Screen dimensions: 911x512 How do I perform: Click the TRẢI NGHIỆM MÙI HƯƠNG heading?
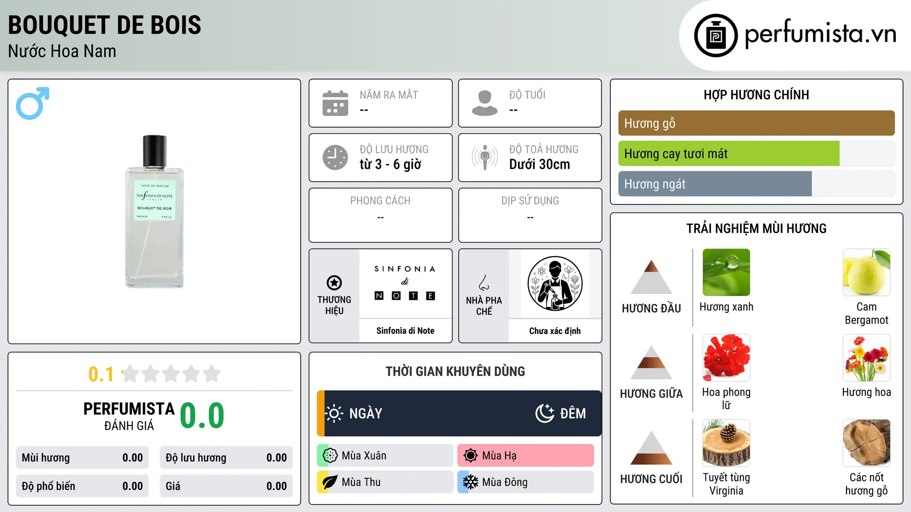coord(756,228)
